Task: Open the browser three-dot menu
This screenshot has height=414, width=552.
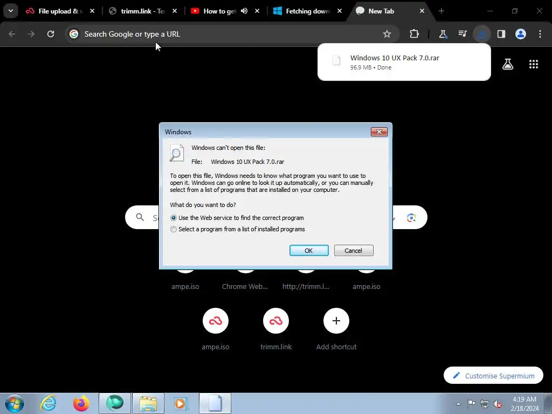Action: [540, 34]
